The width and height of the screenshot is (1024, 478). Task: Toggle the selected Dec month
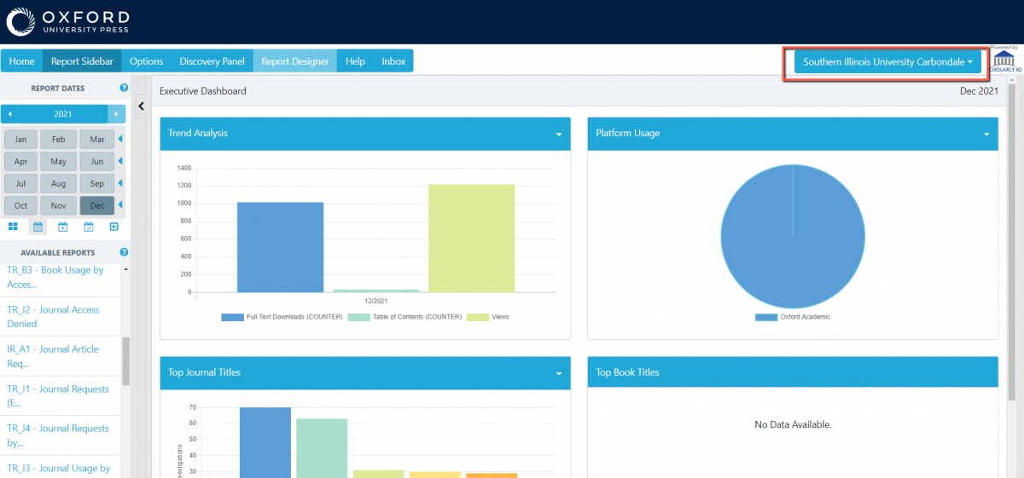pos(97,205)
